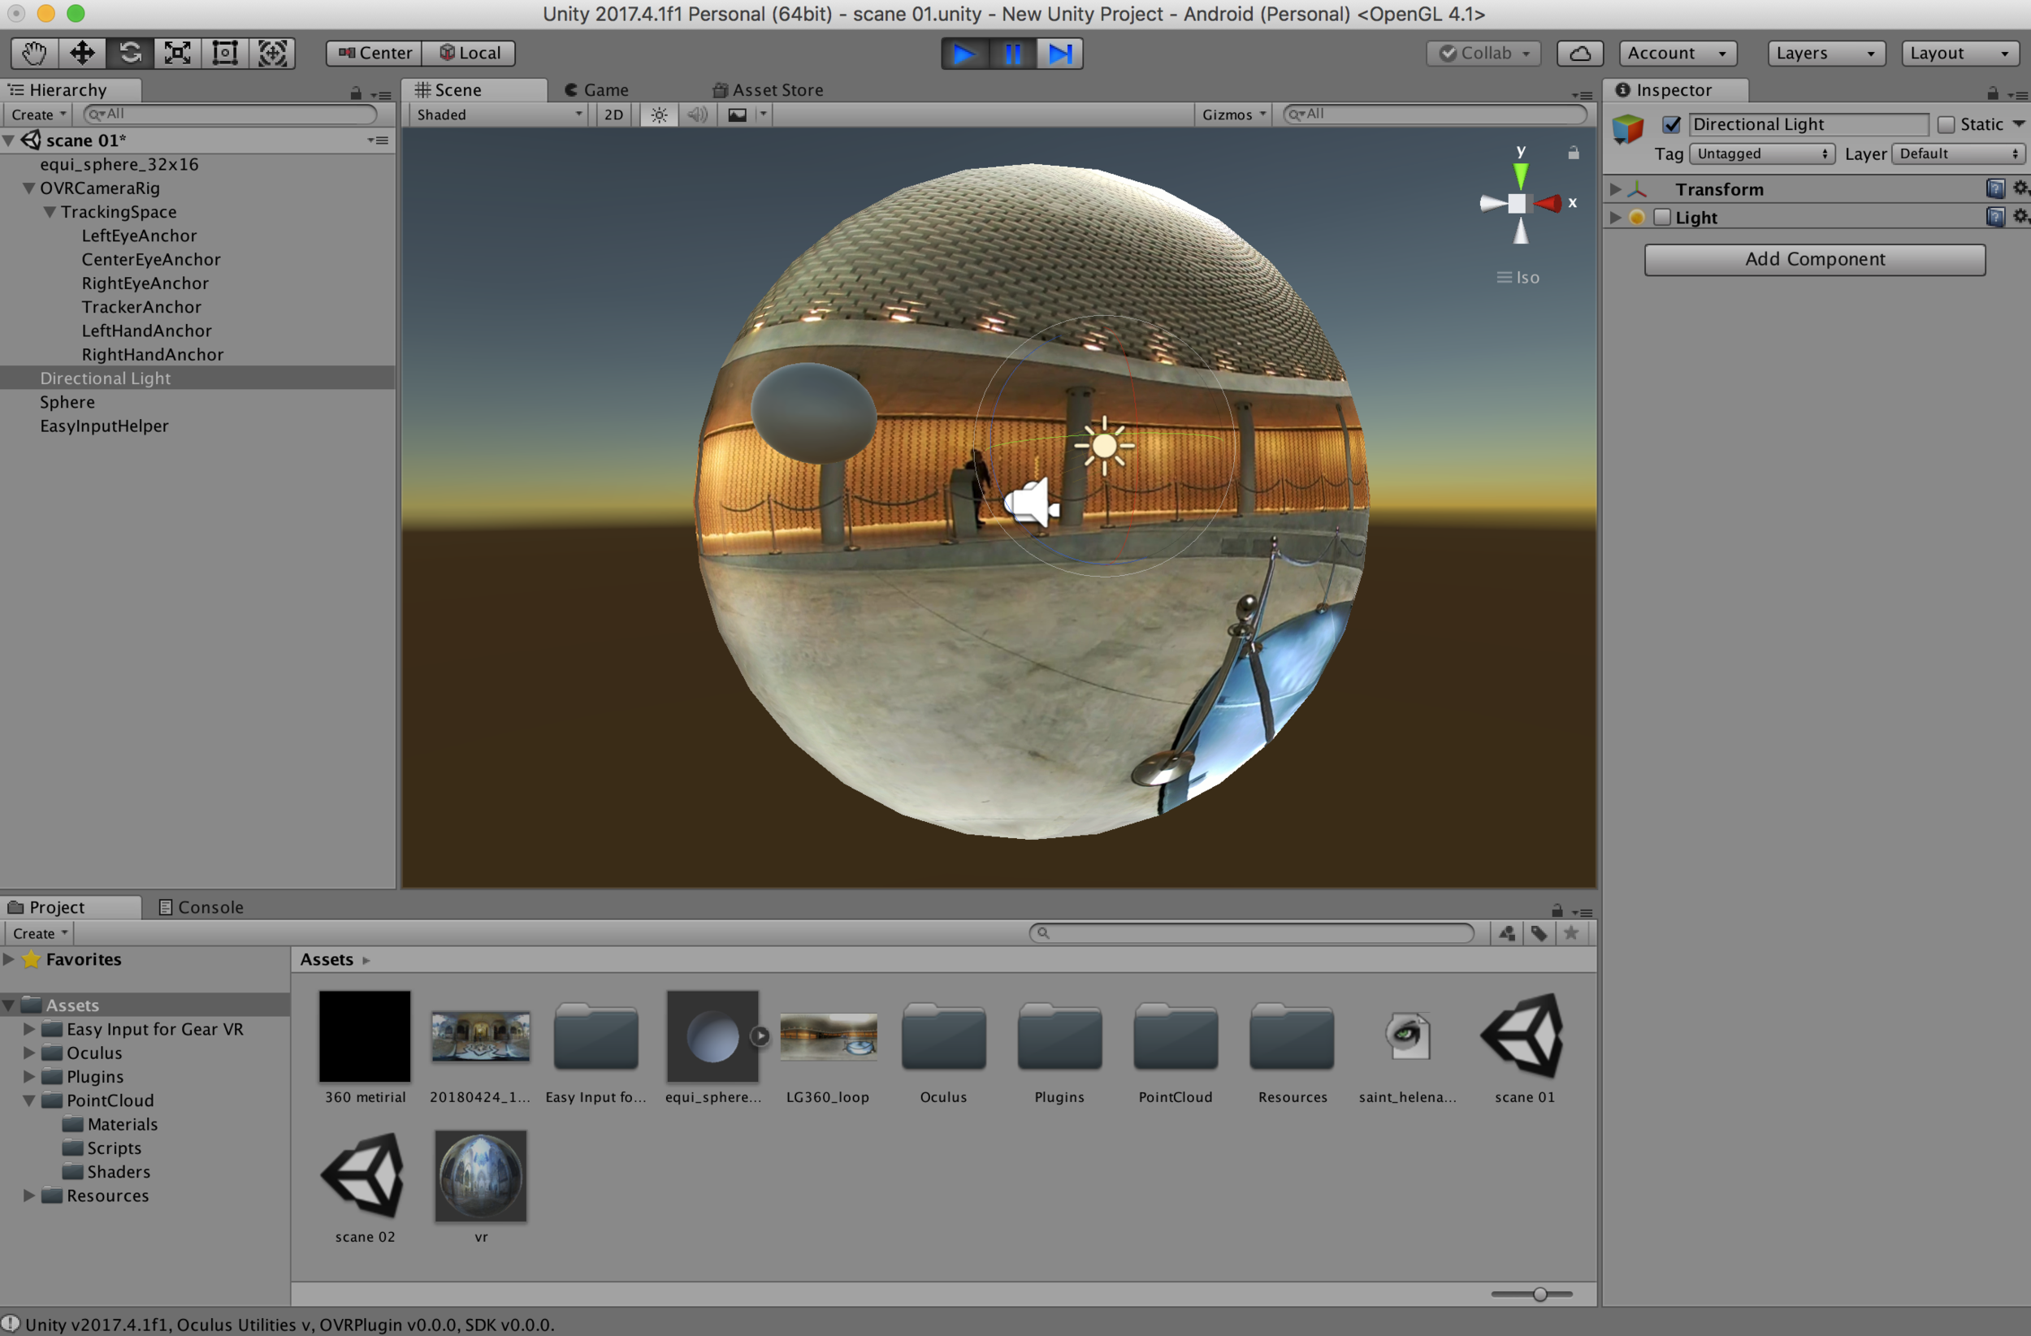
Task: Click the green Y axis gizmo cone
Action: click(x=1520, y=175)
